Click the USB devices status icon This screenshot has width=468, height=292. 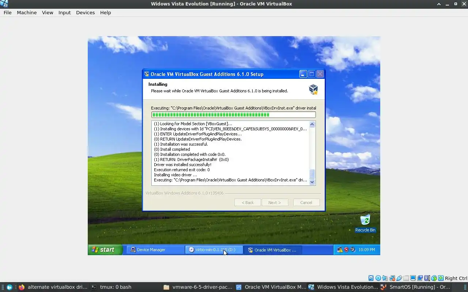399,278
